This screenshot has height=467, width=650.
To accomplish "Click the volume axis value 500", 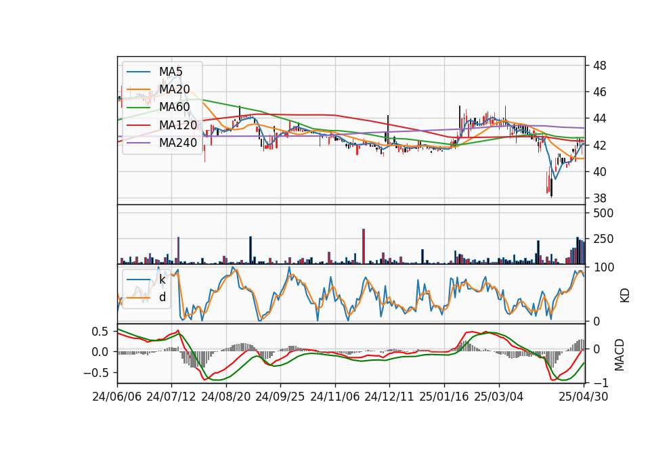I will [603, 213].
